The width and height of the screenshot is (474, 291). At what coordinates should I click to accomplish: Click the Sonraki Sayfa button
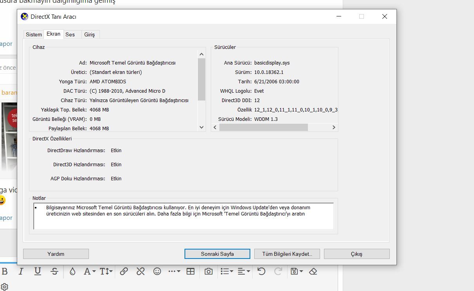click(x=217, y=254)
